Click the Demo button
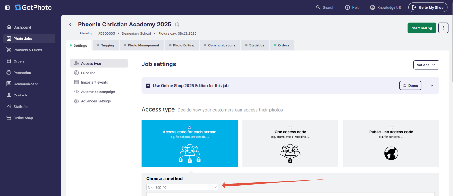453x196 pixels. (x=410, y=86)
